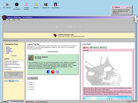Click the Notepad window title icon
The height and width of the screenshot is (103, 138).
click(113, 7)
